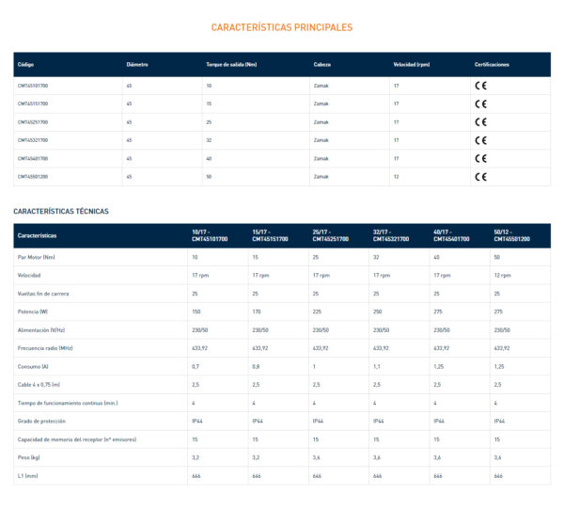This screenshot has width=564, height=527.
Task: Click the CE mark in the CMT45401700 row
Action: coord(480,158)
